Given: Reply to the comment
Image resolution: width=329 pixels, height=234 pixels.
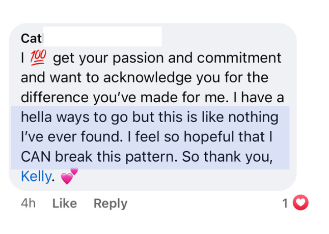Looking at the screenshot, I should (110, 203).
